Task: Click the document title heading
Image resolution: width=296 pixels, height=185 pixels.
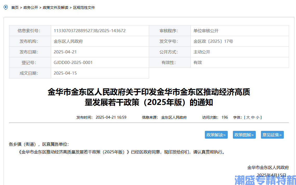Action: [149, 97]
